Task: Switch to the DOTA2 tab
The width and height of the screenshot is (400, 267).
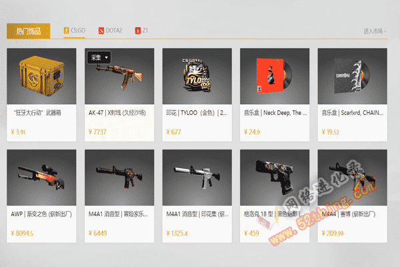Action: (x=110, y=31)
